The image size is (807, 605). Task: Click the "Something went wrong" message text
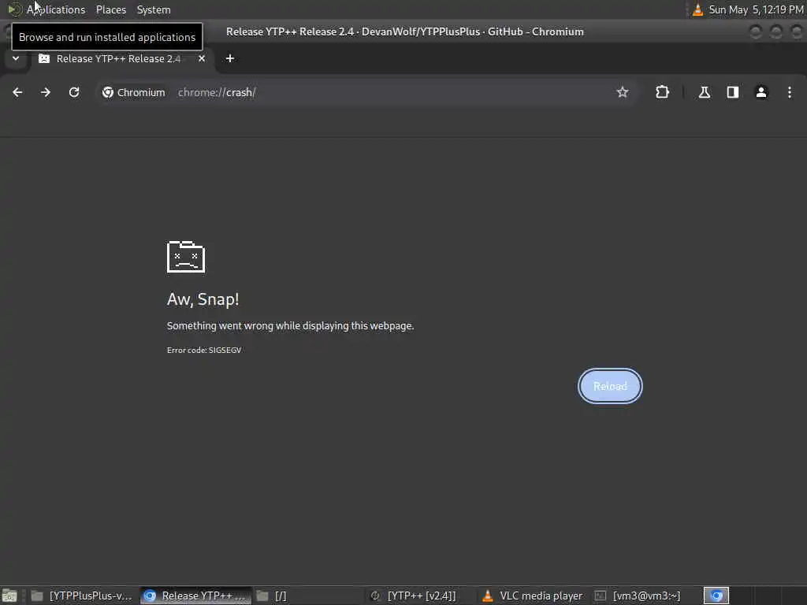[x=290, y=325]
